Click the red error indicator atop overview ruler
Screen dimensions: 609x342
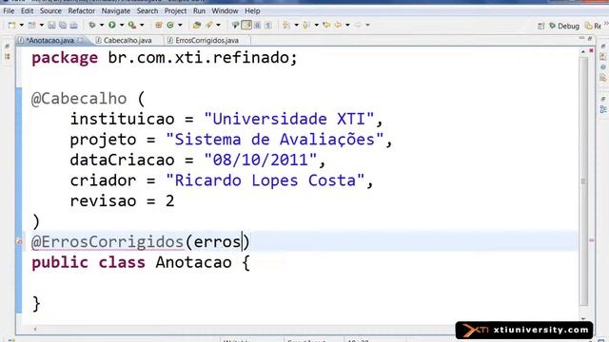591,50
